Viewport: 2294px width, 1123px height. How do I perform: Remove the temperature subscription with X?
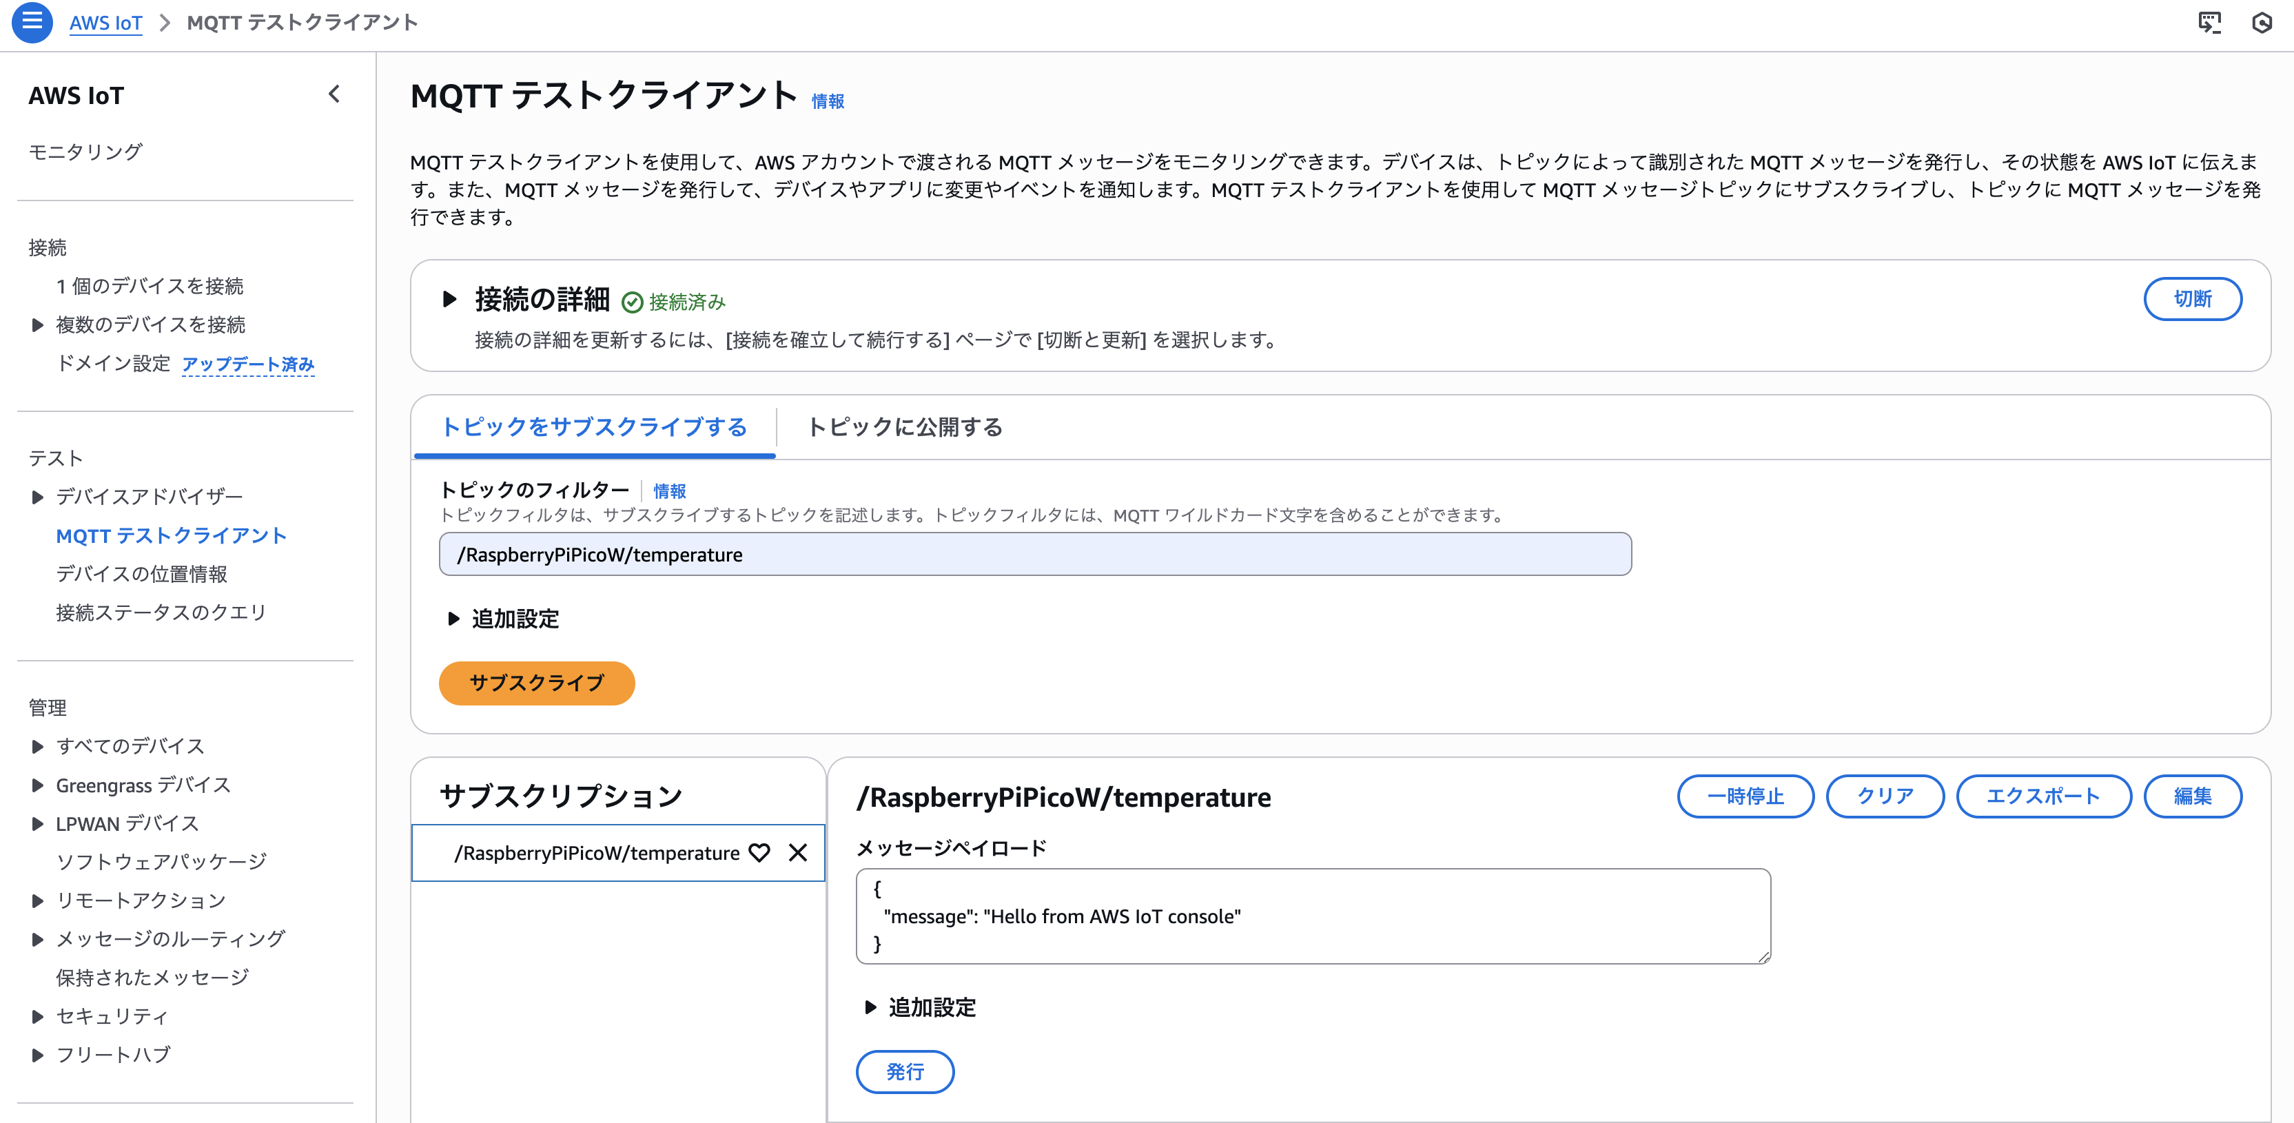[x=798, y=853]
